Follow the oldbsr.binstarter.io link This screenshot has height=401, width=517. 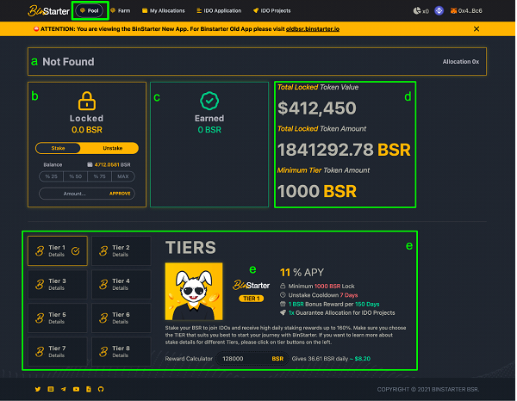tap(313, 29)
